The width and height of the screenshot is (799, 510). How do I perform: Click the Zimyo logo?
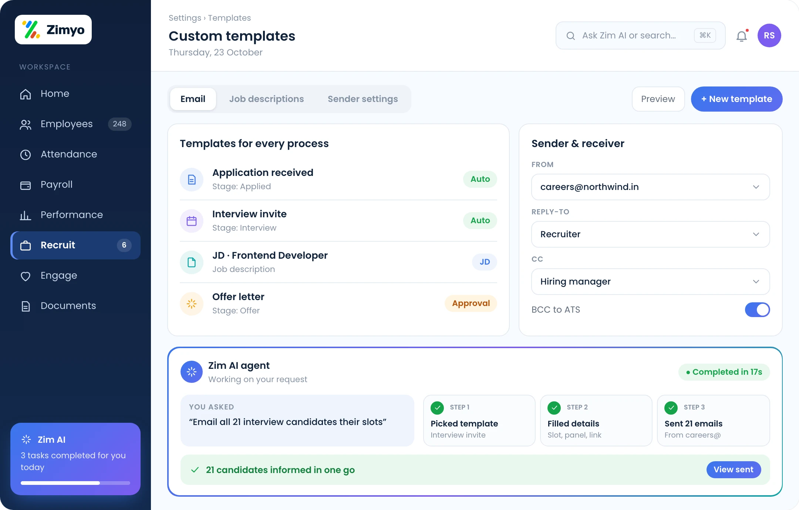(x=53, y=30)
